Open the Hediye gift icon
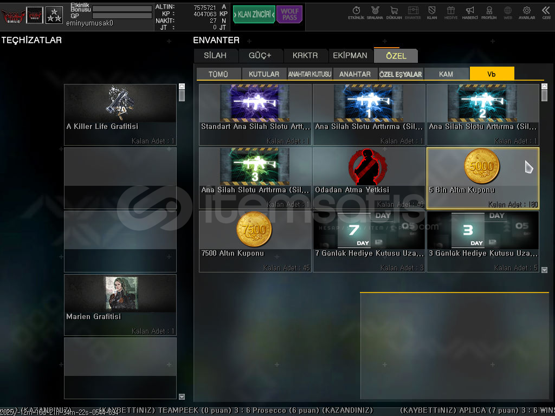 (450, 12)
